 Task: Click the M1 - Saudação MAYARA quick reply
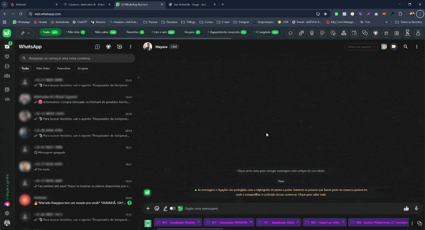click(229, 222)
